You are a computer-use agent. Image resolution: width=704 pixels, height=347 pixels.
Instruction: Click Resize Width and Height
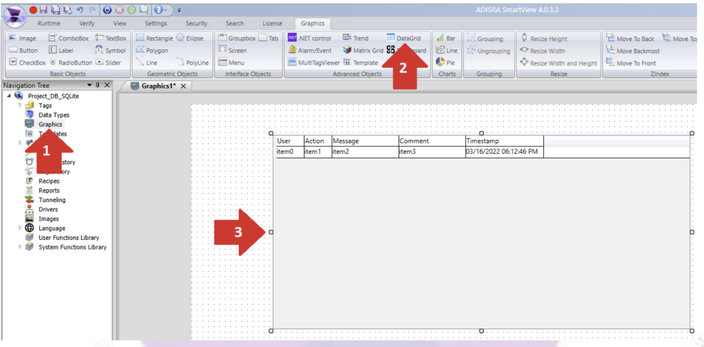tap(558, 63)
